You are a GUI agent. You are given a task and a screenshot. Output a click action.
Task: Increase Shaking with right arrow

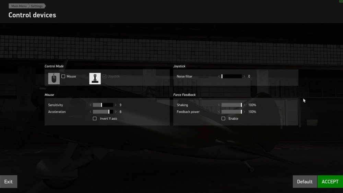tap(244, 105)
